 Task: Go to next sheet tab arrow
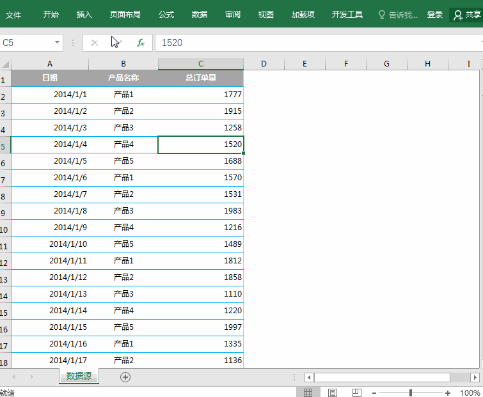click(x=32, y=377)
